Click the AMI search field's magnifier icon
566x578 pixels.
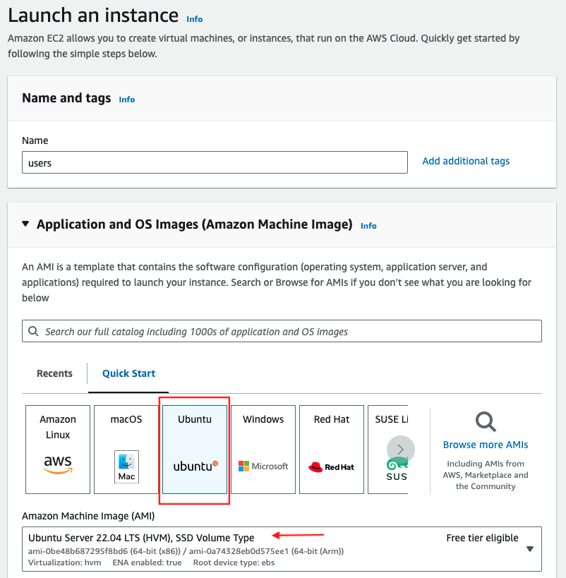34,331
